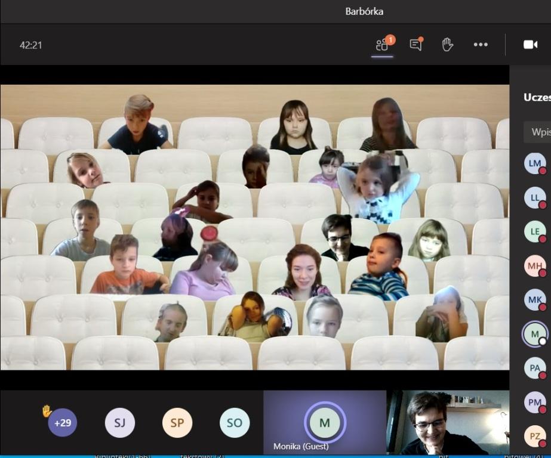Click the webcam video thumbnail of woman with glasses
Image resolution: width=551 pixels, height=458 pixels.
(448, 422)
